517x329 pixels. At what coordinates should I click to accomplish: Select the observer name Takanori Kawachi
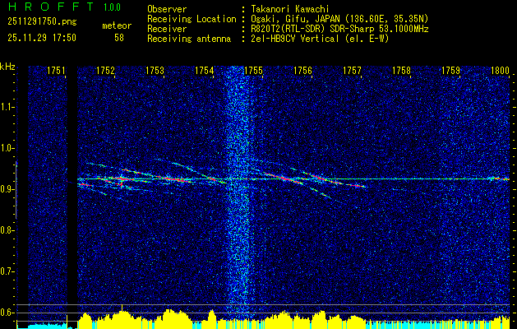pyautogui.click(x=290, y=9)
